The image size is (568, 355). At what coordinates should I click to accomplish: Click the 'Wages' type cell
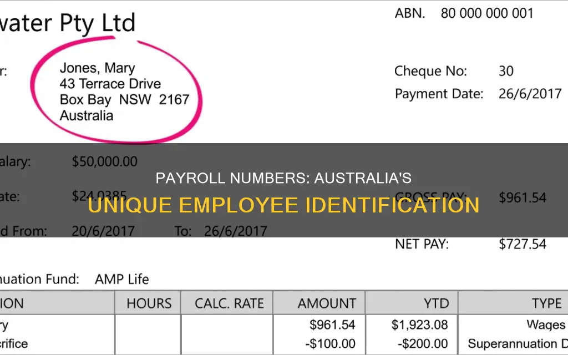546,325
